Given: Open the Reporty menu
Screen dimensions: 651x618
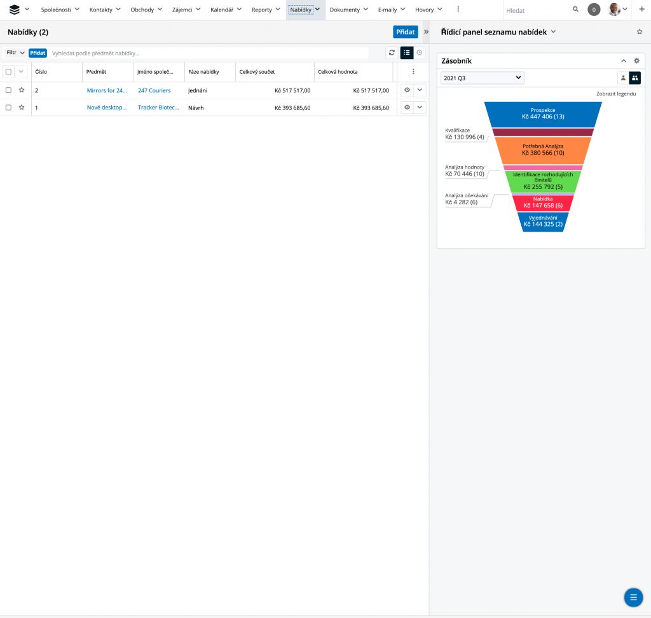Looking at the screenshot, I should (x=266, y=10).
